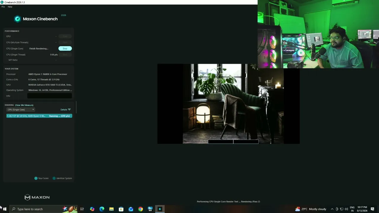Click the Meet Now tray icon
379x213 pixels.
point(337,209)
